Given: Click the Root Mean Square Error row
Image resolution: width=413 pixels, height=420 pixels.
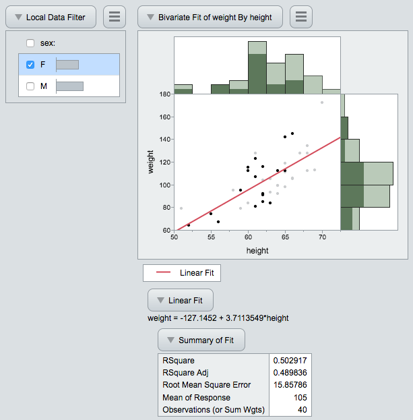Looking at the screenshot, I should pos(212,385).
